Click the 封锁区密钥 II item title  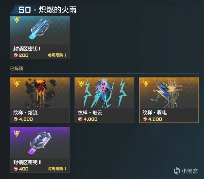pyautogui.click(x=27, y=163)
